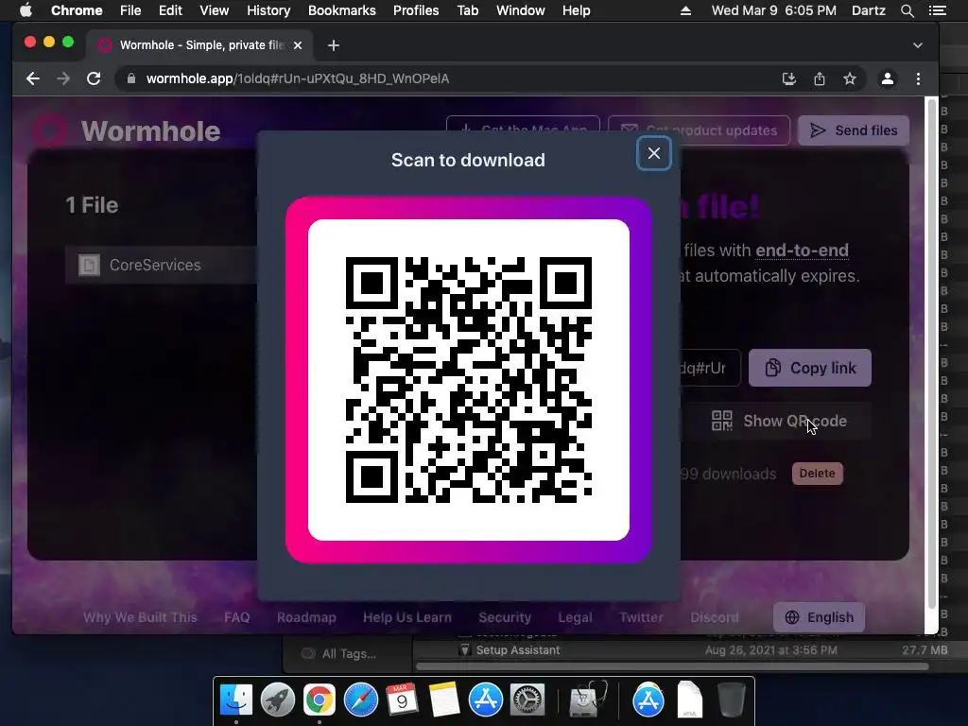Open the Roadmap footer link
Viewport: 968px width, 726px height.
pyautogui.click(x=306, y=617)
